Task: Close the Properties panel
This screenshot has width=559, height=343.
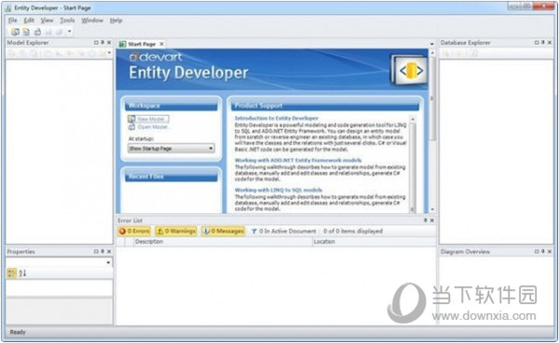Action: (x=109, y=251)
